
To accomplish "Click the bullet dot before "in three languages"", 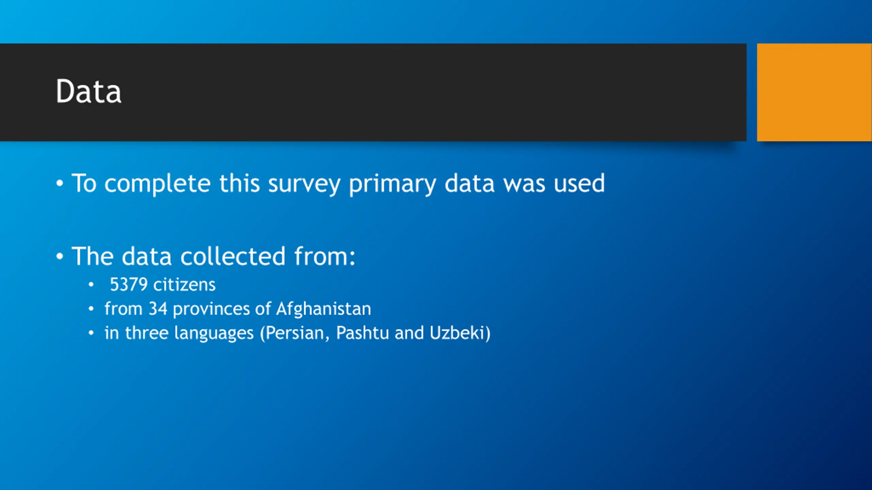I will [x=91, y=333].
